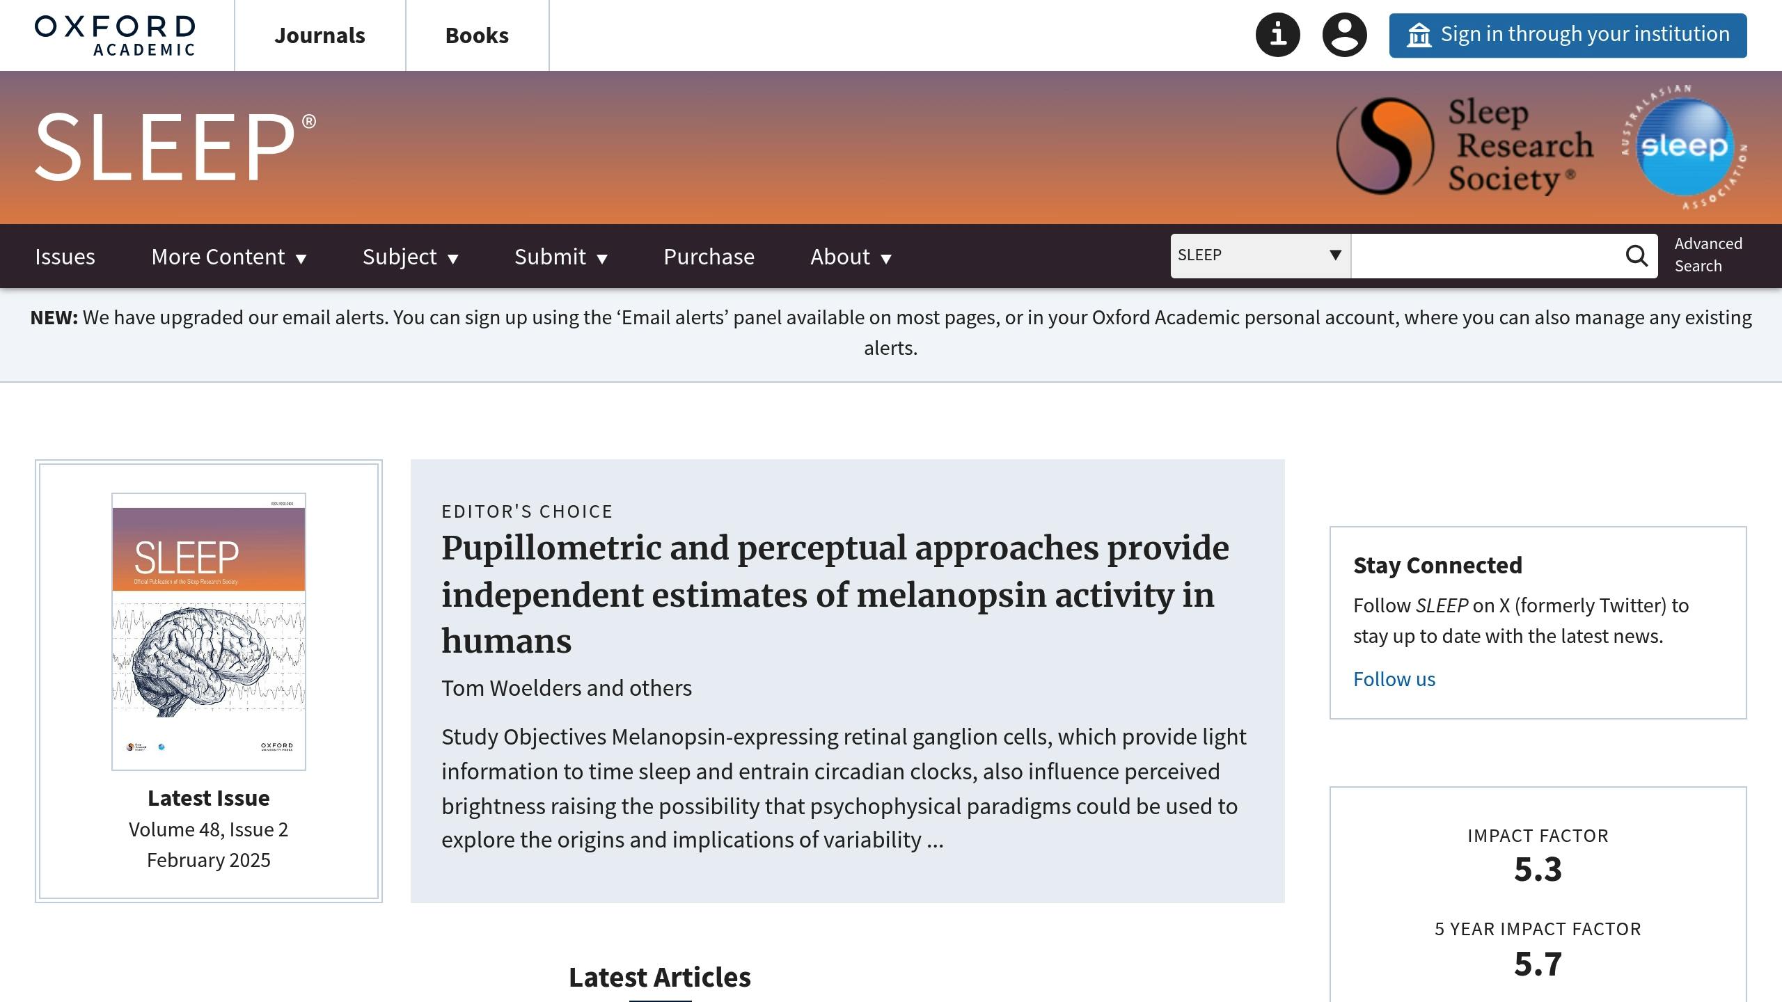1782x1002 pixels.
Task: Switch to the Books tab
Action: (477, 35)
